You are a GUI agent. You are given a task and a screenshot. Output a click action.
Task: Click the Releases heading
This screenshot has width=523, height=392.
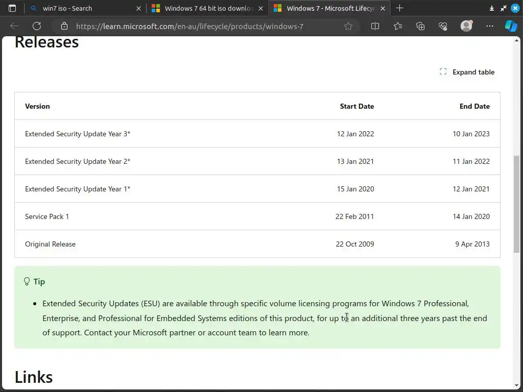coord(46,43)
